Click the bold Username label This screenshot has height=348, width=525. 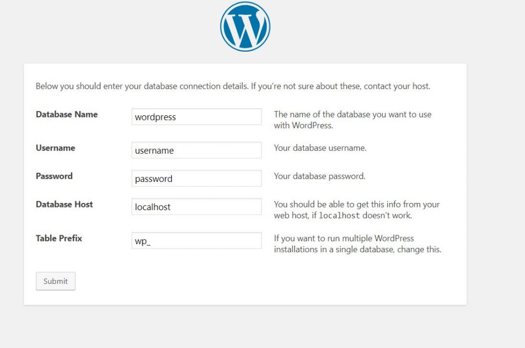(55, 148)
